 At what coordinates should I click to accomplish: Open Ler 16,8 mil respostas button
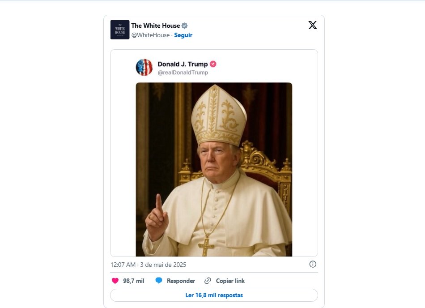tap(214, 295)
